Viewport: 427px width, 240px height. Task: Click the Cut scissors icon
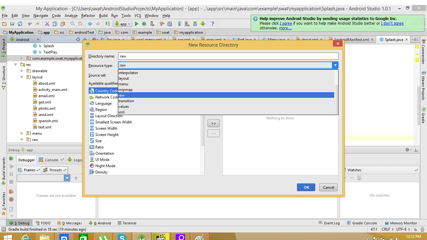coord(47,24)
